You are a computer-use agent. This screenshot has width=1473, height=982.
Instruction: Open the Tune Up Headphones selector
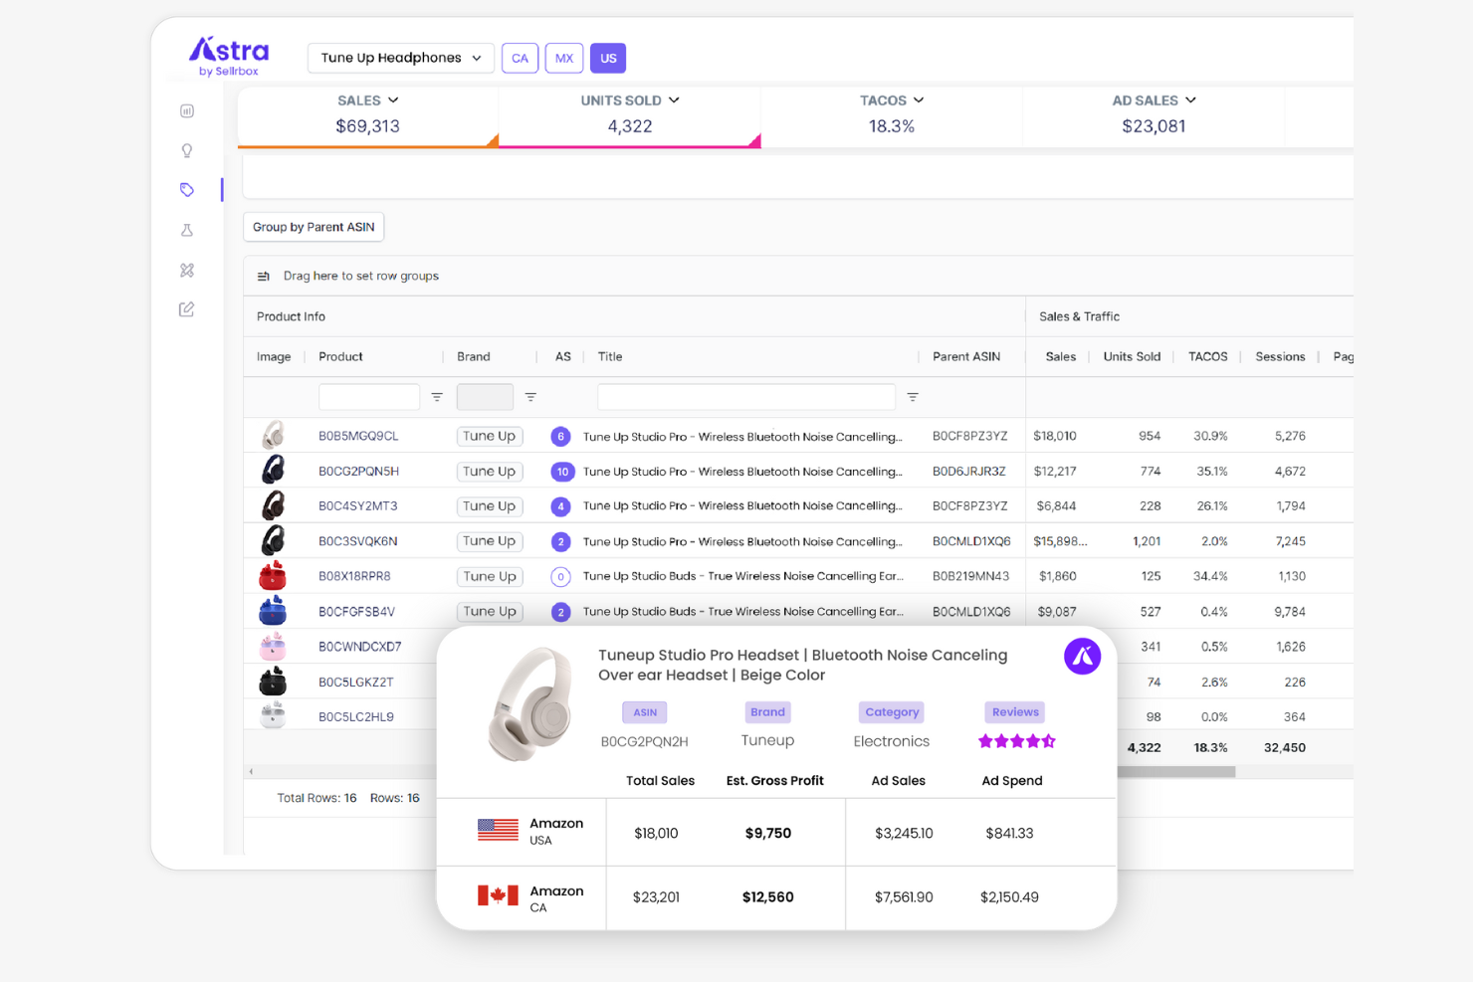tap(400, 58)
